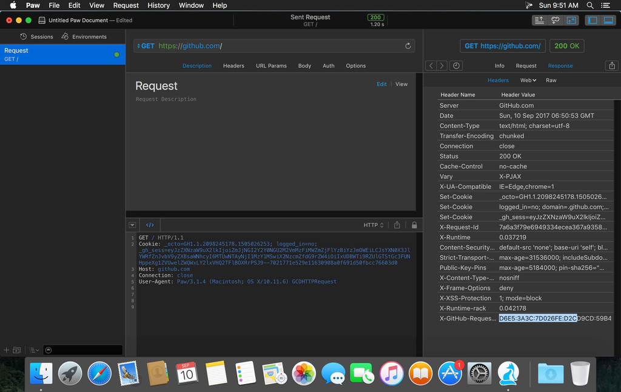Open the History menu in the menu bar
The width and height of the screenshot is (621, 392).
(158, 5)
